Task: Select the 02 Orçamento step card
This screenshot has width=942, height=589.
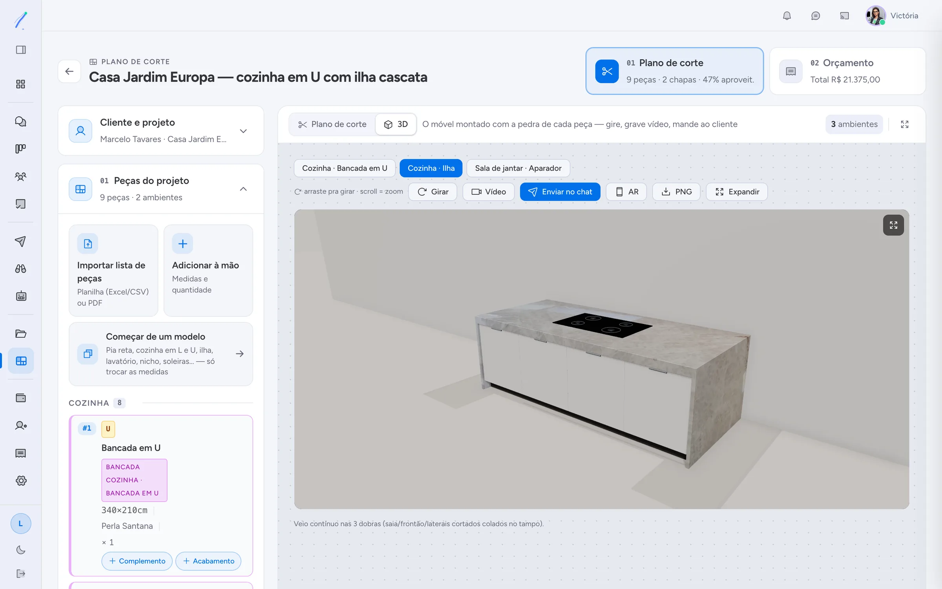Action: pos(848,71)
